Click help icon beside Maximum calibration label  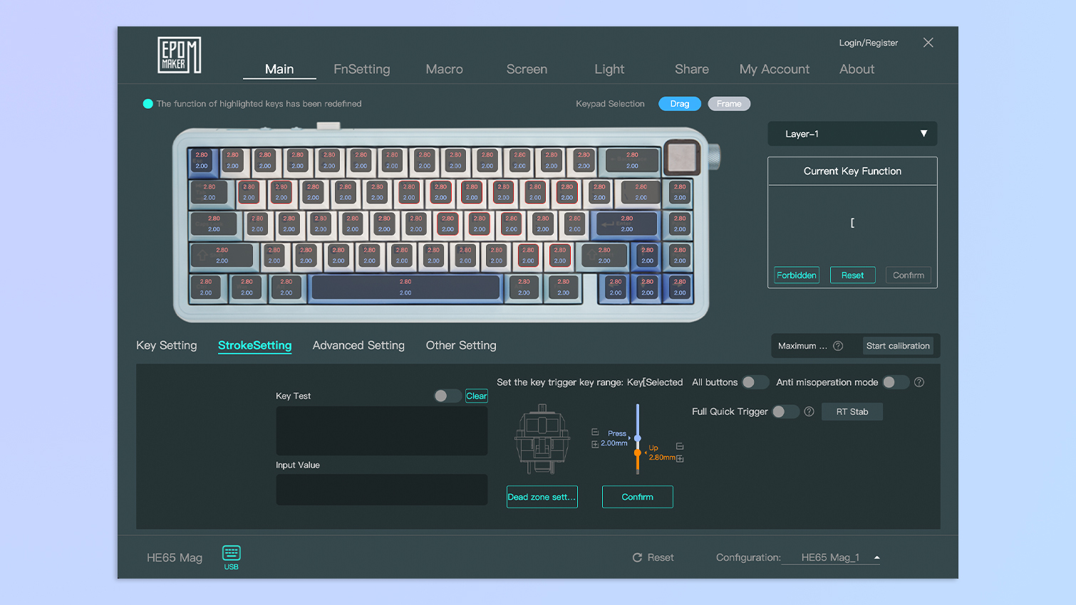[x=838, y=346]
